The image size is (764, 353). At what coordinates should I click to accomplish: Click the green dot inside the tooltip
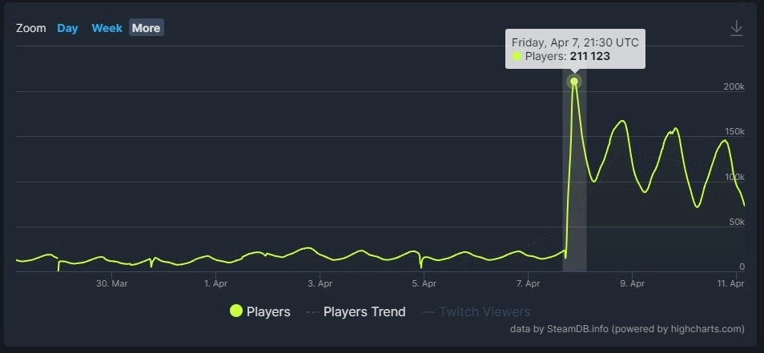pos(517,57)
